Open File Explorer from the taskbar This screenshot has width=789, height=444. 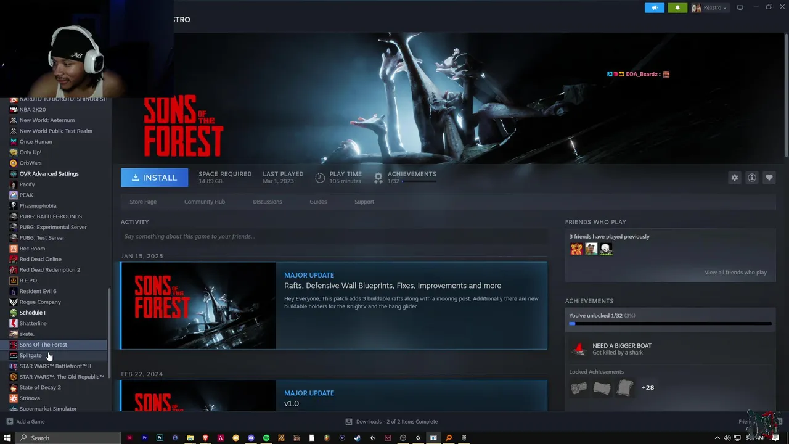tap(190, 438)
